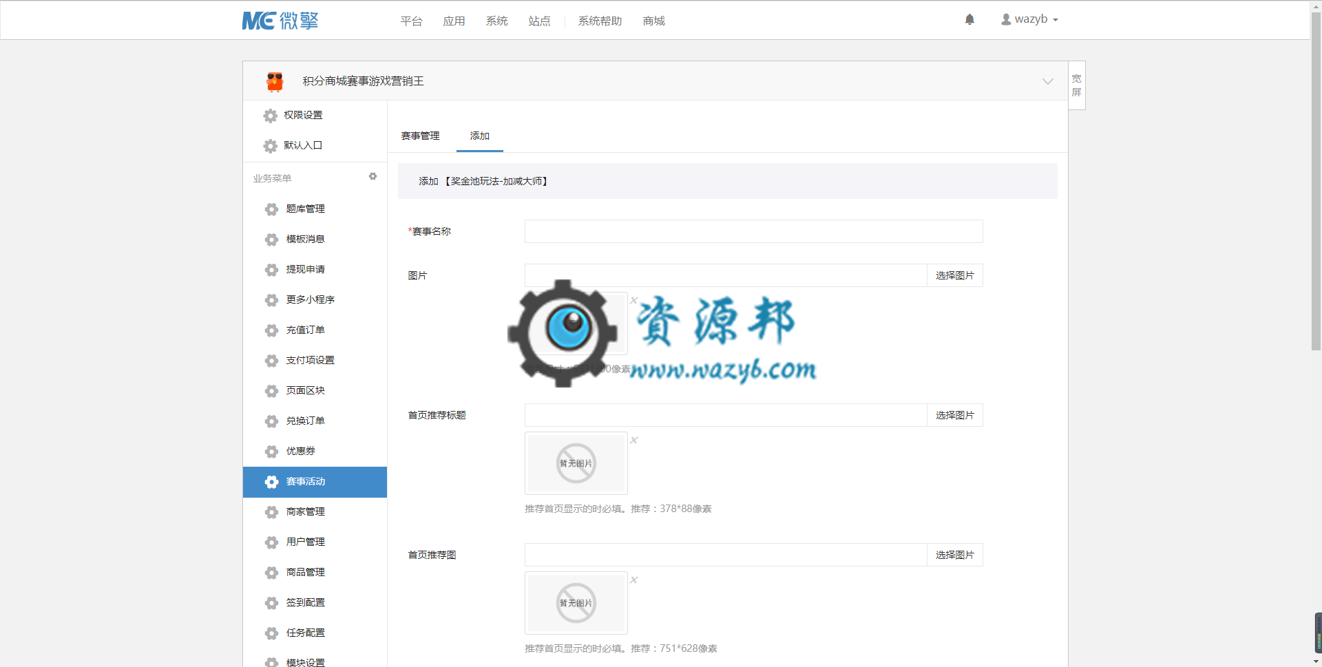Viewport: 1322px width, 667px height.
Task: Remove the 首页推荐标题 image with the x
Action: [x=634, y=440]
